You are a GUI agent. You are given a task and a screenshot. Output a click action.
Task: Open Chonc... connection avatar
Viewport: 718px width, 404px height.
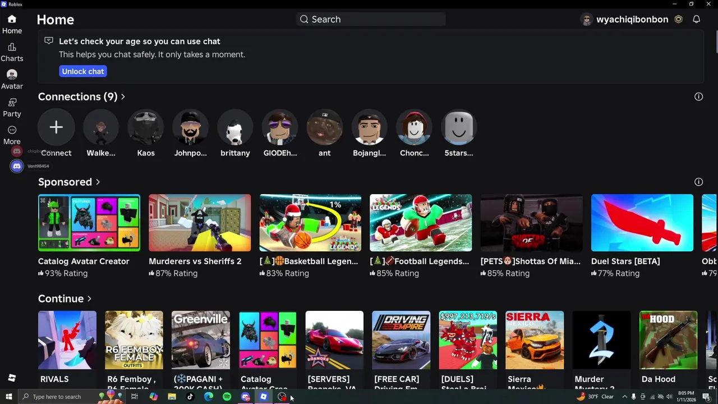click(415, 127)
